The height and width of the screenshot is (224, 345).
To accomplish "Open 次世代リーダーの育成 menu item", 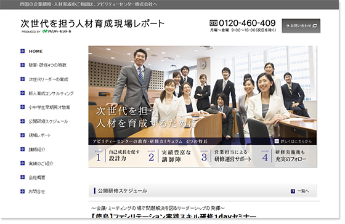I will [x=49, y=79].
